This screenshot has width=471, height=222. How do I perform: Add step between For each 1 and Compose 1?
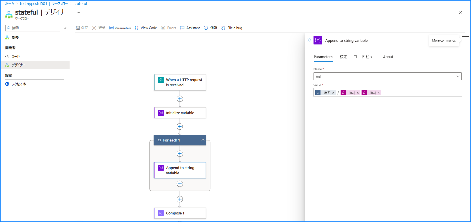180,199
